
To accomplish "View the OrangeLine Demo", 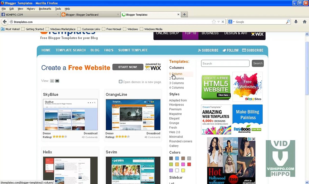I will (109, 133).
